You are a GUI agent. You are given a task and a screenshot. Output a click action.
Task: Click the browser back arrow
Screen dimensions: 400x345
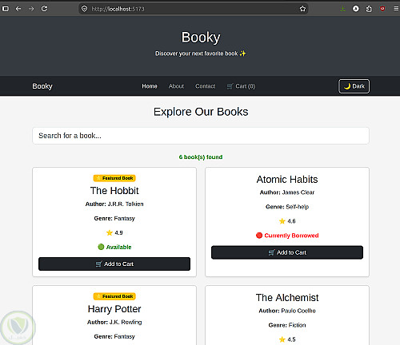[x=18, y=9]
